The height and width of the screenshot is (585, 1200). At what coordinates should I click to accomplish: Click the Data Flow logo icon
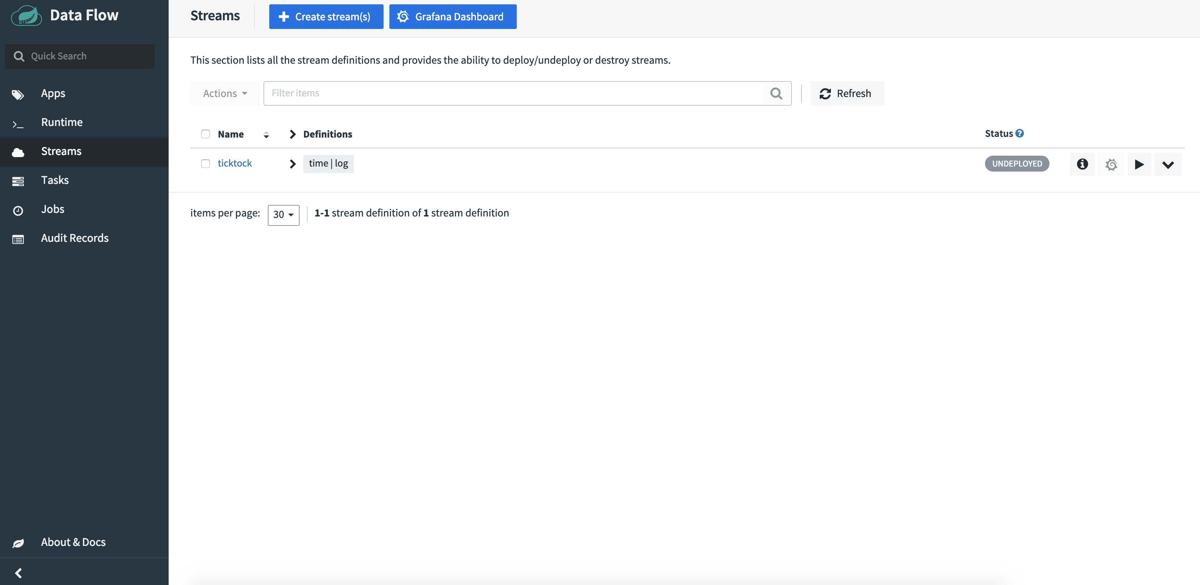[26, 15]
